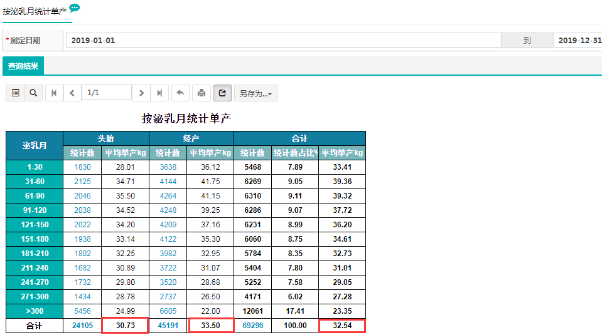Open 经产 count link 2737

click(168, 297)
